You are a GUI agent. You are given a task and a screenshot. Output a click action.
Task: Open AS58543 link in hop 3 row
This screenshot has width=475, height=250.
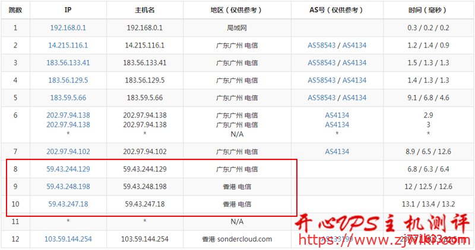click(x=322, y=63)
